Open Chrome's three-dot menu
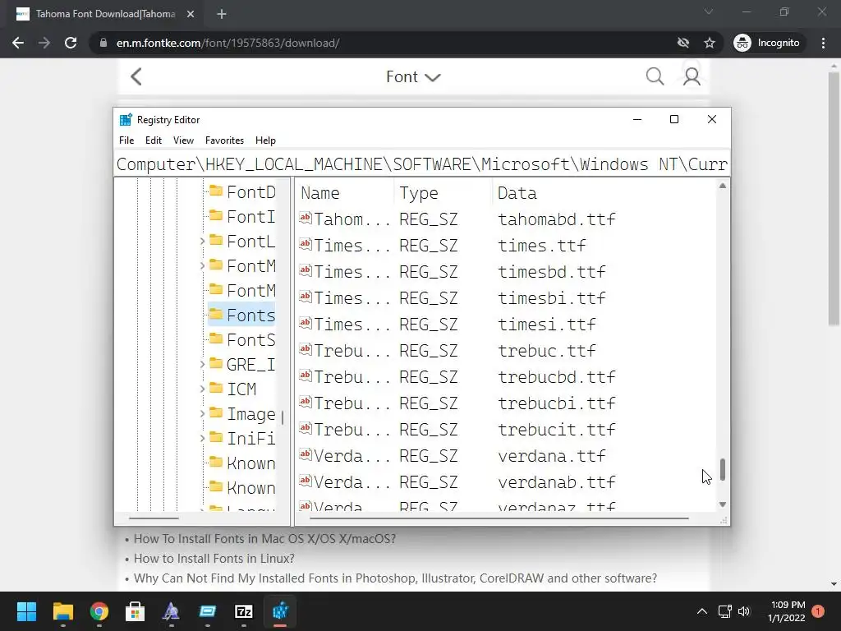The image size is (841, 631). click(823, 43)
